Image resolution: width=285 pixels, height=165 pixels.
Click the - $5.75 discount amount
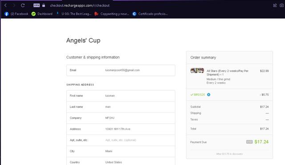(x=264, y=95)
